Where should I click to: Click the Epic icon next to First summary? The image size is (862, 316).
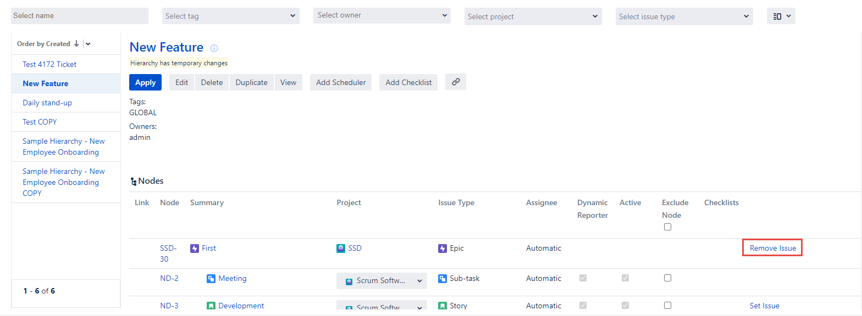pyautogui.click(x=194, y=249)
